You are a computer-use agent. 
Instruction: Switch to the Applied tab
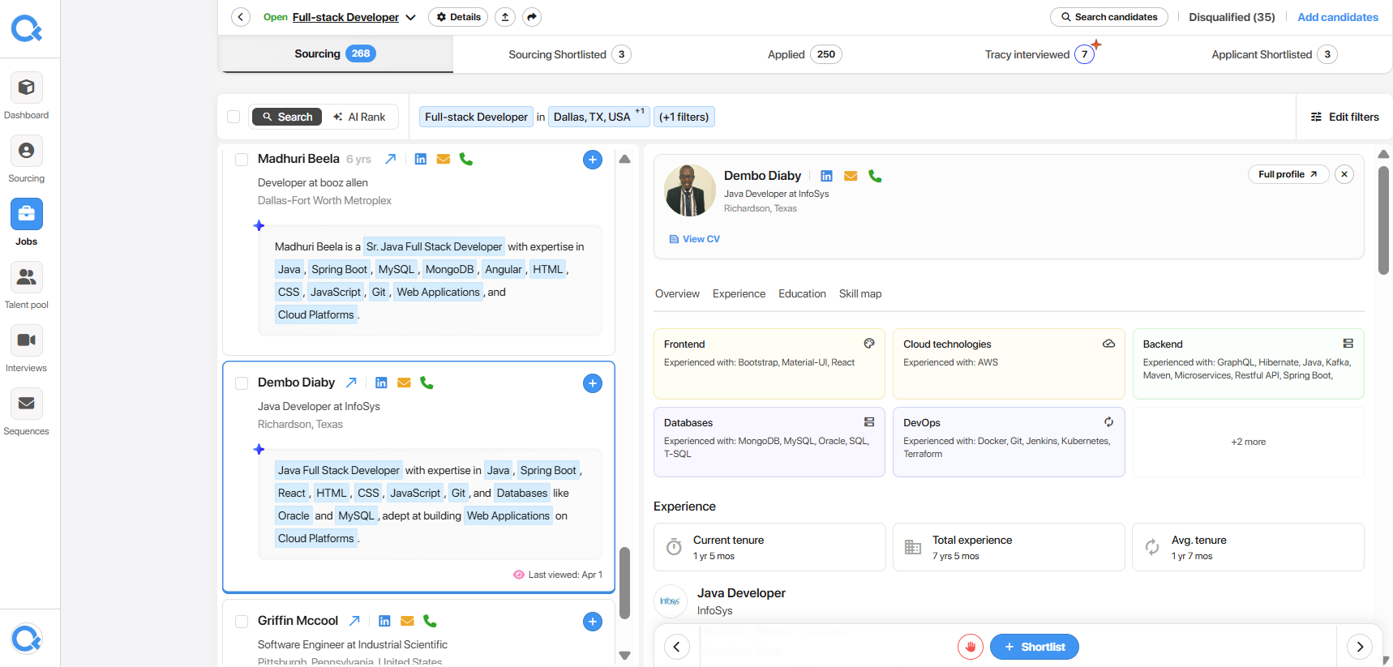[804, 54]
